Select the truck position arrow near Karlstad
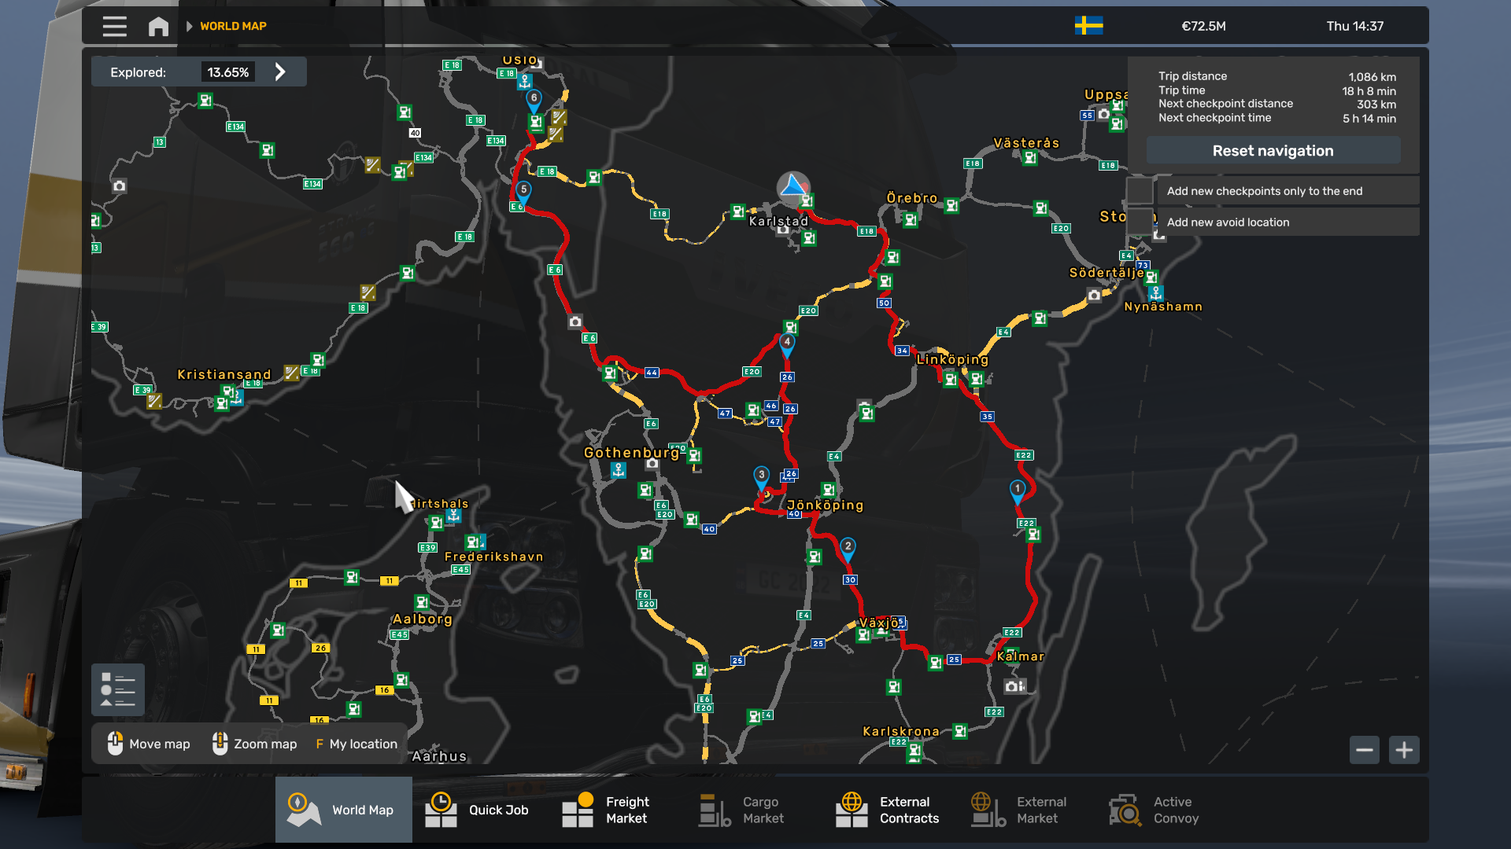The height and width of the screenshot is (849, 1511). click(x=792, y=186)
